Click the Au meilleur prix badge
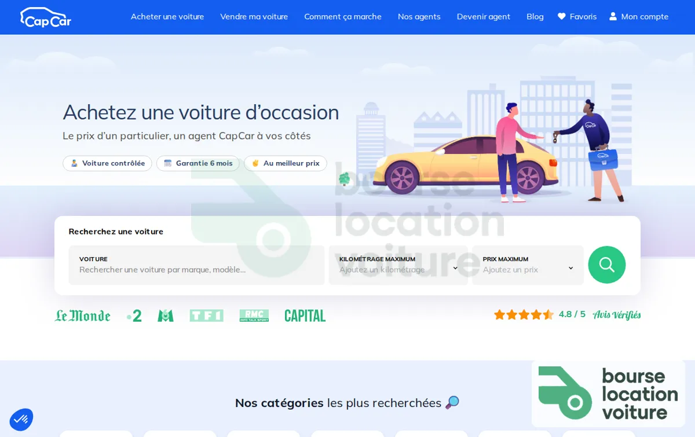Viewport: 695px width, 437px height. pyautogui.click(x=286, y=163)
